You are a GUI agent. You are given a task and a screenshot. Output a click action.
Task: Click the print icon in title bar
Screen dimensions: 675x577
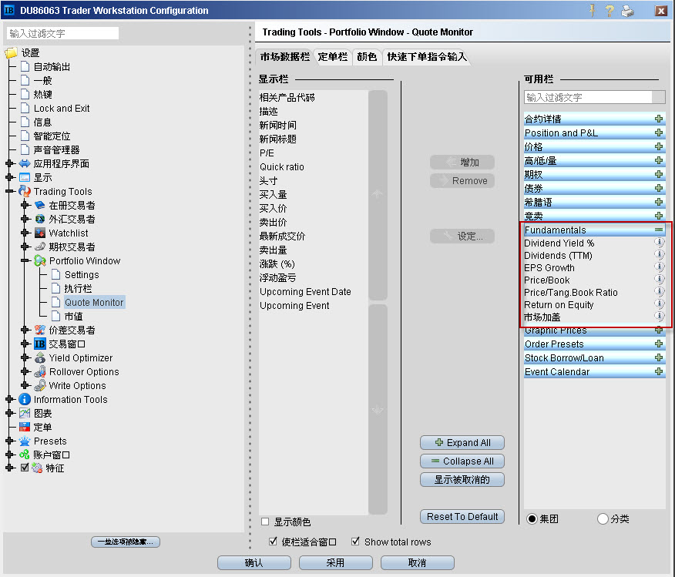click(x=628, y=11)
